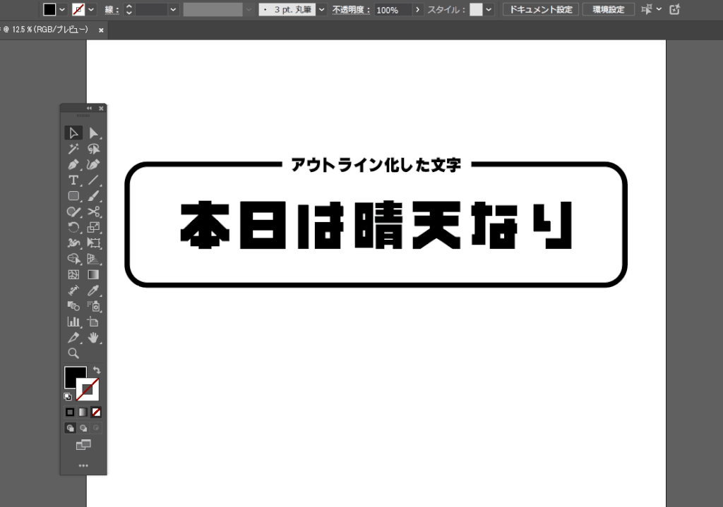This screenshot has width=723, height=507.
Task: Select the Selection tool (black arrow)
Action: 73,133
